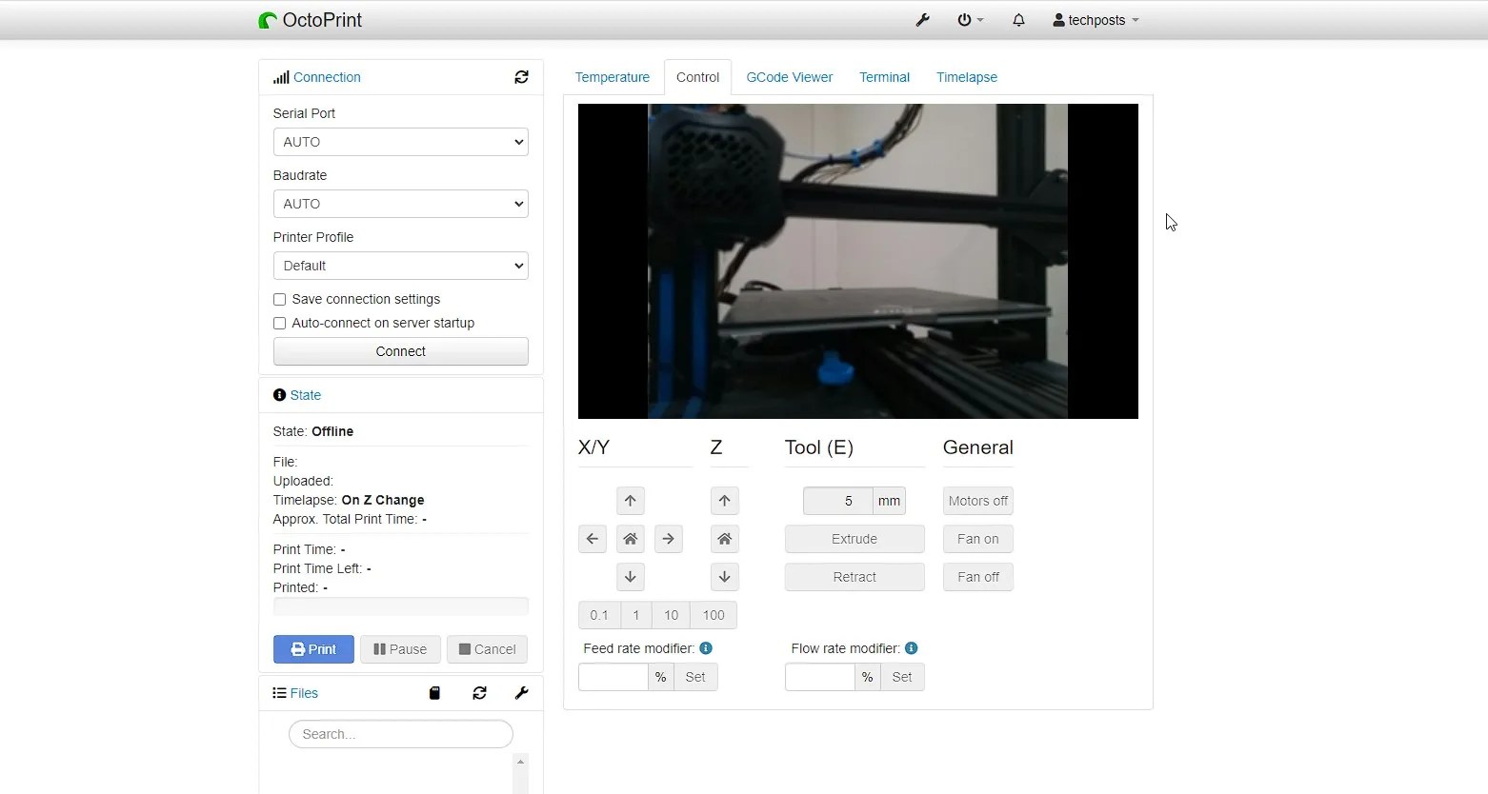The width and height of the screenshot is (1488, 794).
Task: Open OctoPrint settings via the wrench icon
Action: [x=921, y=19]
